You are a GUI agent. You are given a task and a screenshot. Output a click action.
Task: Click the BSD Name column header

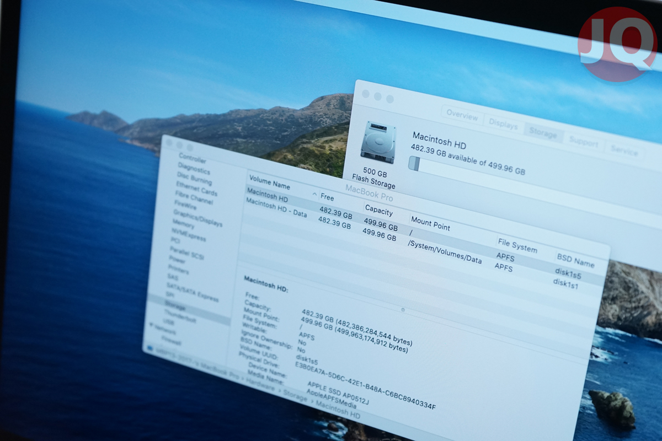pos(575,261)
